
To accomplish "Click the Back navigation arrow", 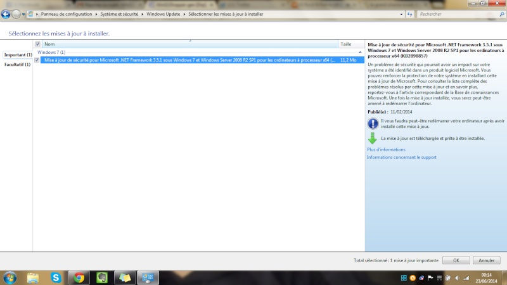I will (6, 14).
